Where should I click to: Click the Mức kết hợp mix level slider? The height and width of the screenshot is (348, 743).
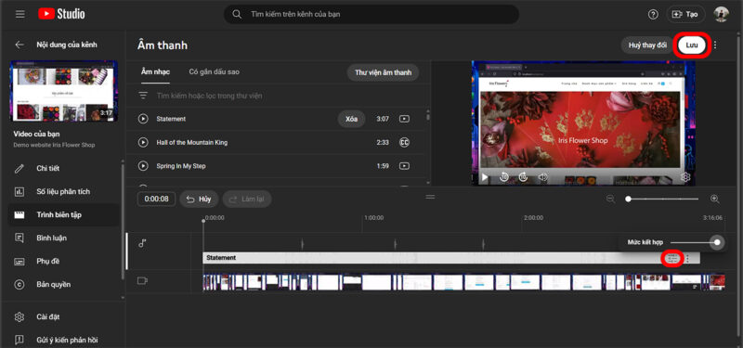click(x=696, y=242)
